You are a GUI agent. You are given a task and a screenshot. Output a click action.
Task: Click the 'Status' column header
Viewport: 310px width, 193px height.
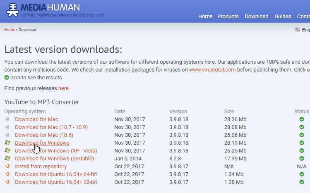pyautogui.click(x=301, y=112)
